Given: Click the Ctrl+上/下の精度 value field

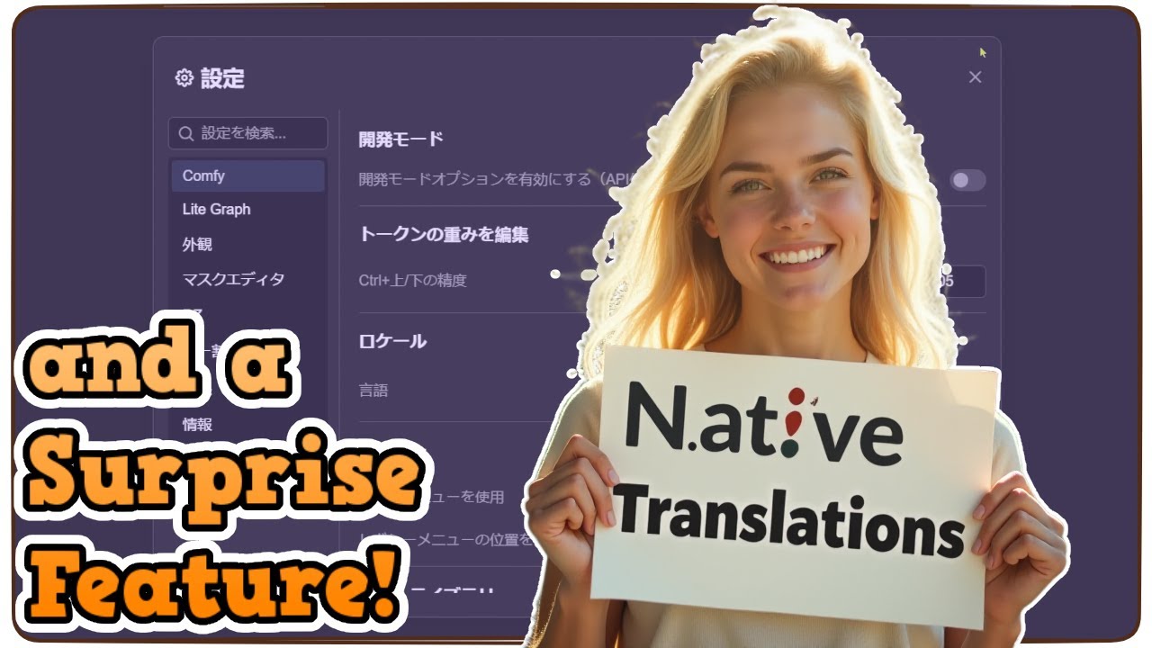Looking at the screenshot, I should tap(962, 282).
